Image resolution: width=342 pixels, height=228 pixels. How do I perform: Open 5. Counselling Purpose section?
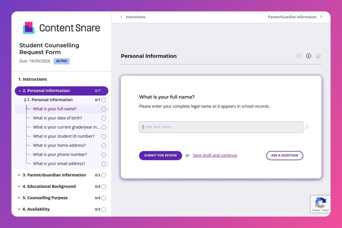(45, 198)
